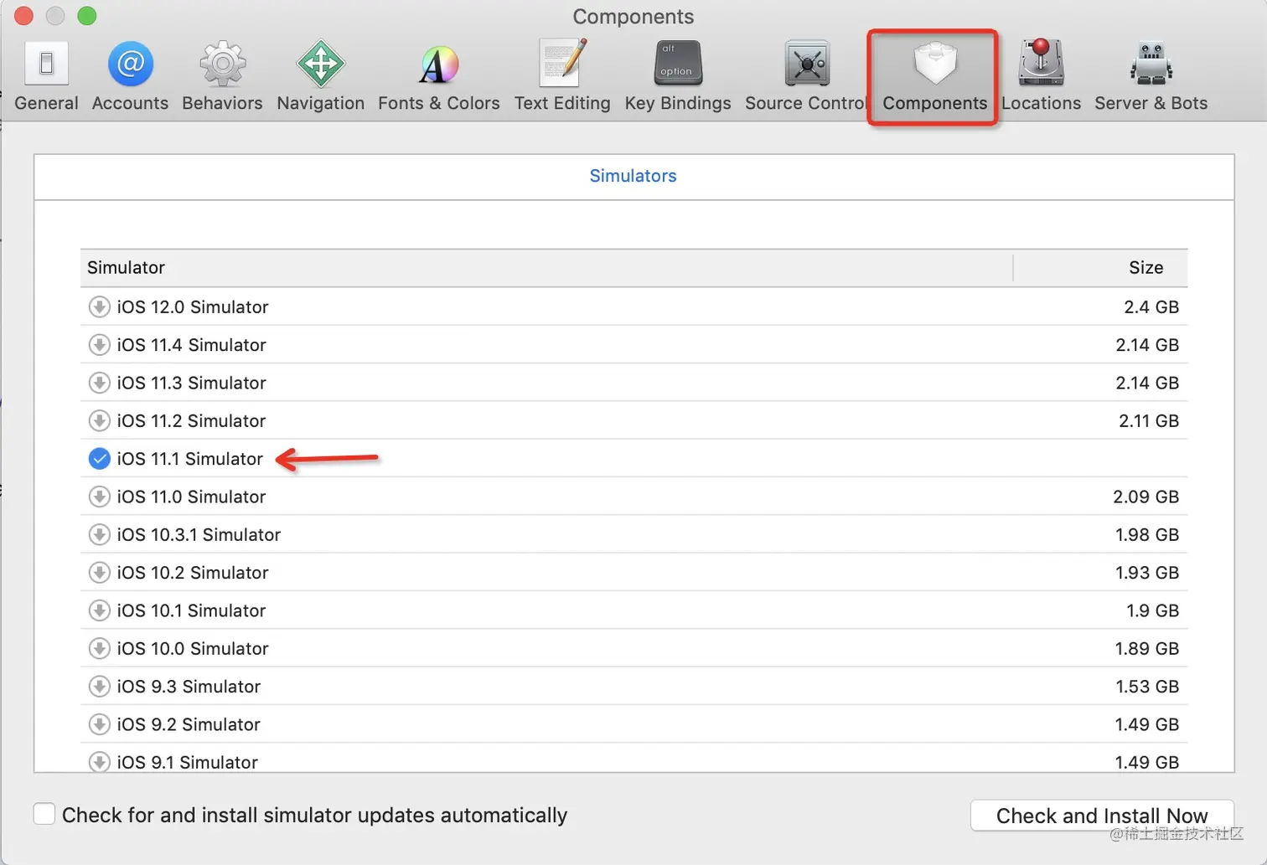Download the iOS 10.1 Simulator
This screenshot has height=865, width=1267.
(x=99, y=610)
